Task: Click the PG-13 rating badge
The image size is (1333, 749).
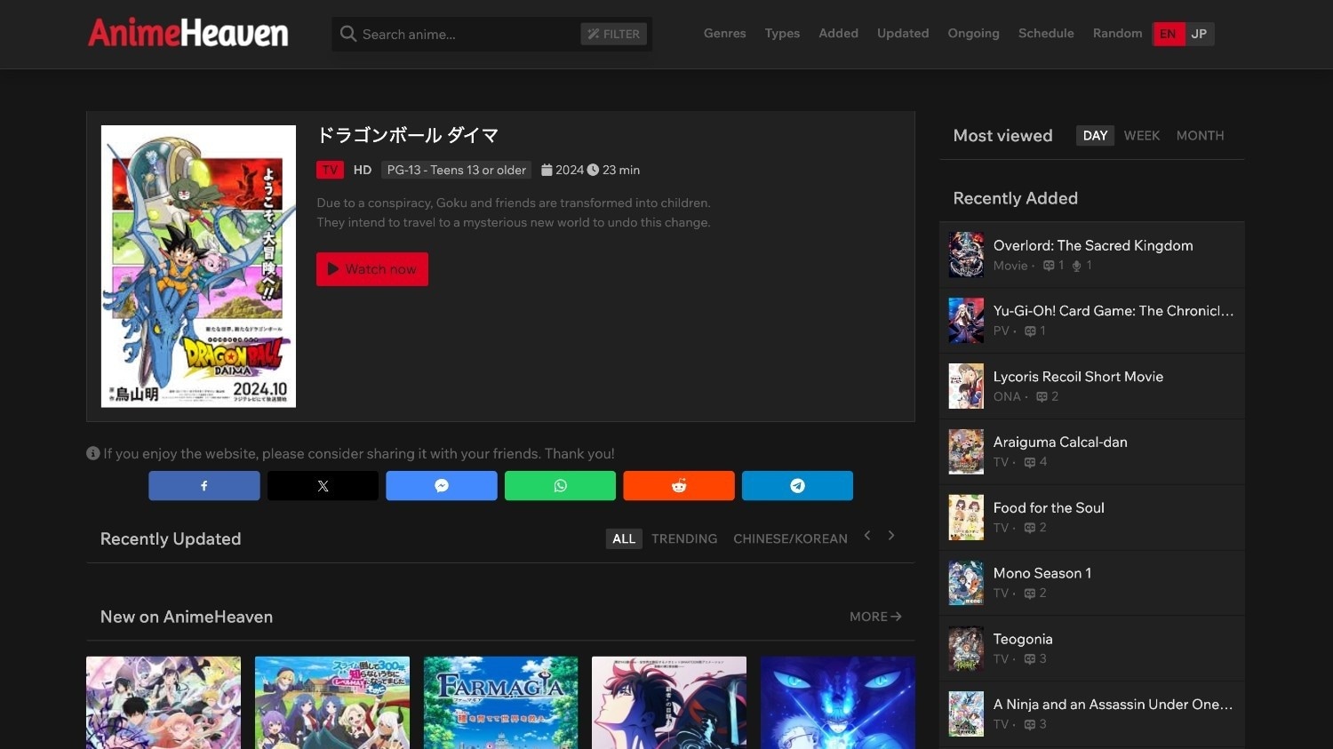Action: [x=456, y=170]
